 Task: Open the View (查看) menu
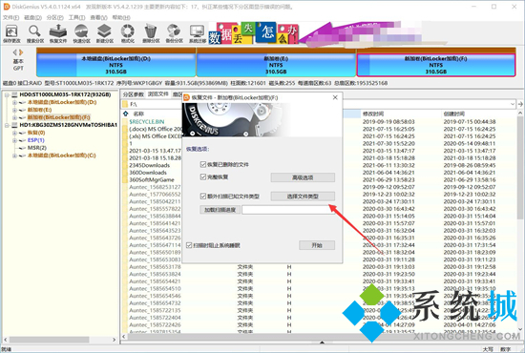tap(98, 17)
